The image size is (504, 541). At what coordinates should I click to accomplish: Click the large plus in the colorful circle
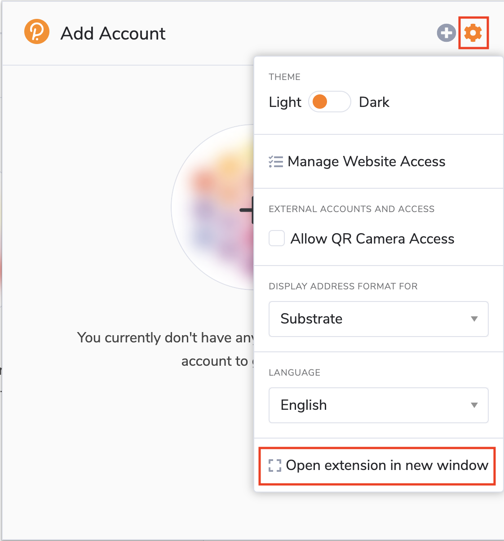tap(247, 210)
